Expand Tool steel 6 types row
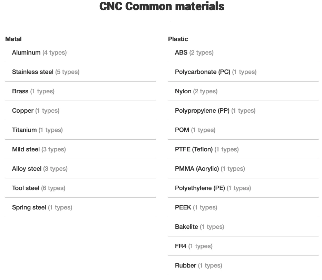This screenshot has width=322, height=280. 80,188
